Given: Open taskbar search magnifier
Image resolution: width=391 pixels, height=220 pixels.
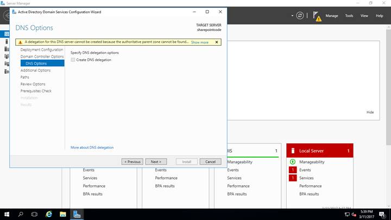Looking at the screenshot, I should pyautogui.click(x=21, y=214).
